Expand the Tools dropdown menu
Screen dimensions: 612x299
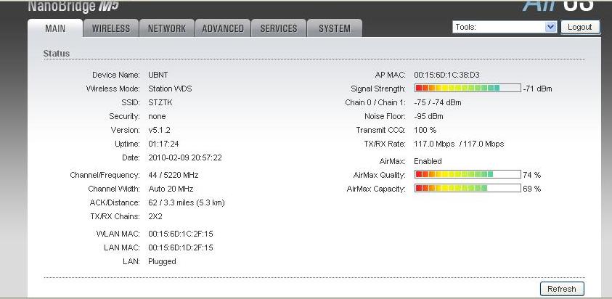click(504, 27)
